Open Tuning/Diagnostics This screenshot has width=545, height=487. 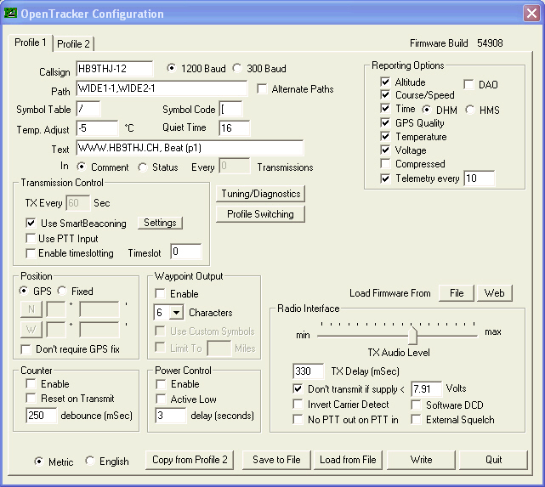(x=261, y=194)
